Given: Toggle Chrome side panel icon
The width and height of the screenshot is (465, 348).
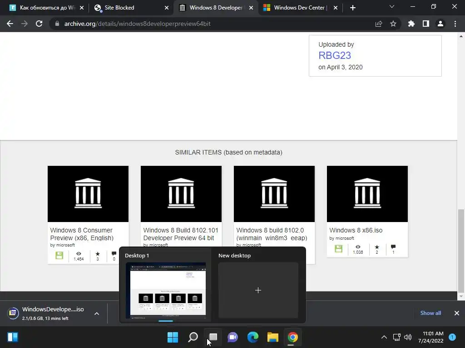Looking at the screenshot, I should (x=426, y=24).
